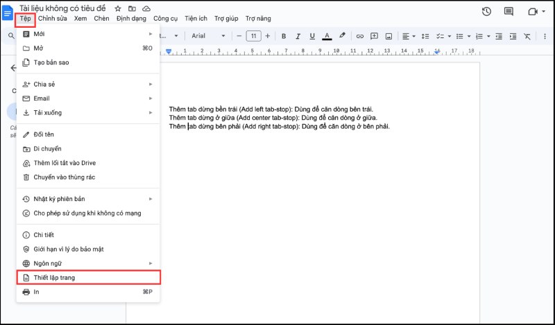Select the highlight color pen icon
Screen dimensions: 555x325
point(341,36)
